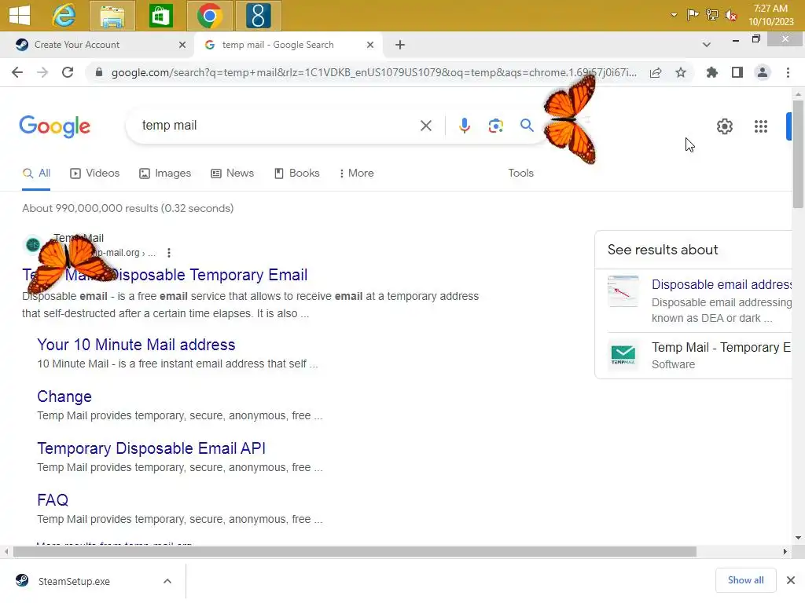805x603 pixels.
Task: Open the FAQ sitelink
Action: point(53,500)
